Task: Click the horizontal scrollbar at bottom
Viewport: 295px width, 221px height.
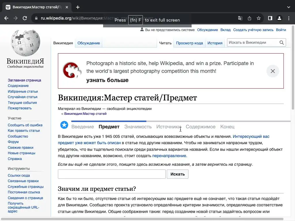Action: click(x=142, y=219)
